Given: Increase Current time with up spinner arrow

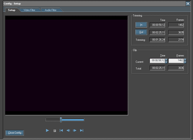Looking at the screenshot, I should click(166, 60).
